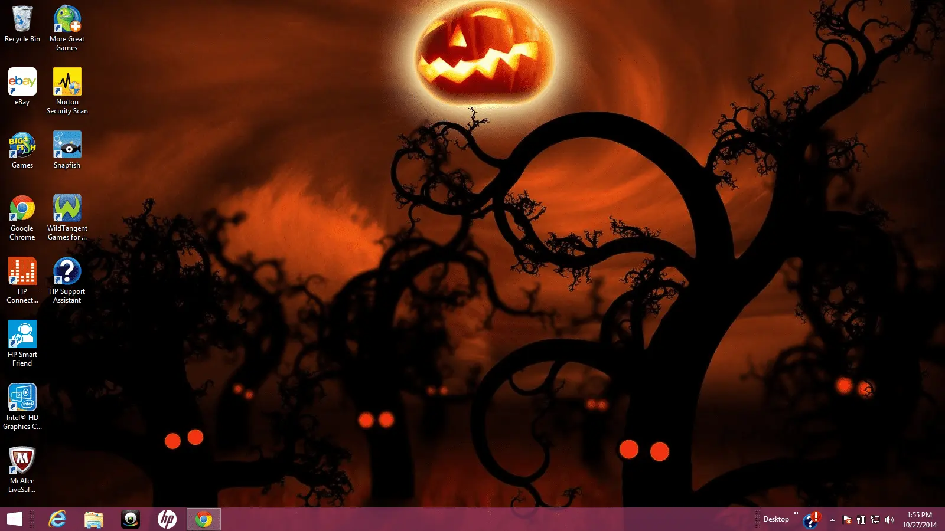Select the Snapfish desktop icon
Viewport: 945px width, 531px height.
[x=67, y=150]
